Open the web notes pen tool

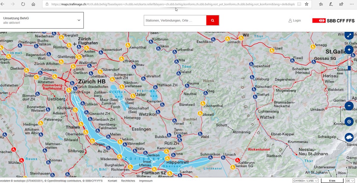(x=331, y=4)
